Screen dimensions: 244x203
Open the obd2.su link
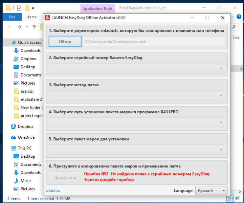pyautogui.click(x=53, y=190)
